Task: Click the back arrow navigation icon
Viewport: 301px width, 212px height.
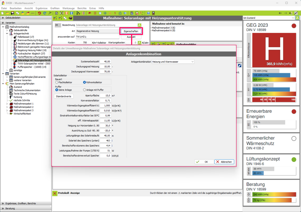Action: pos(280,13)
